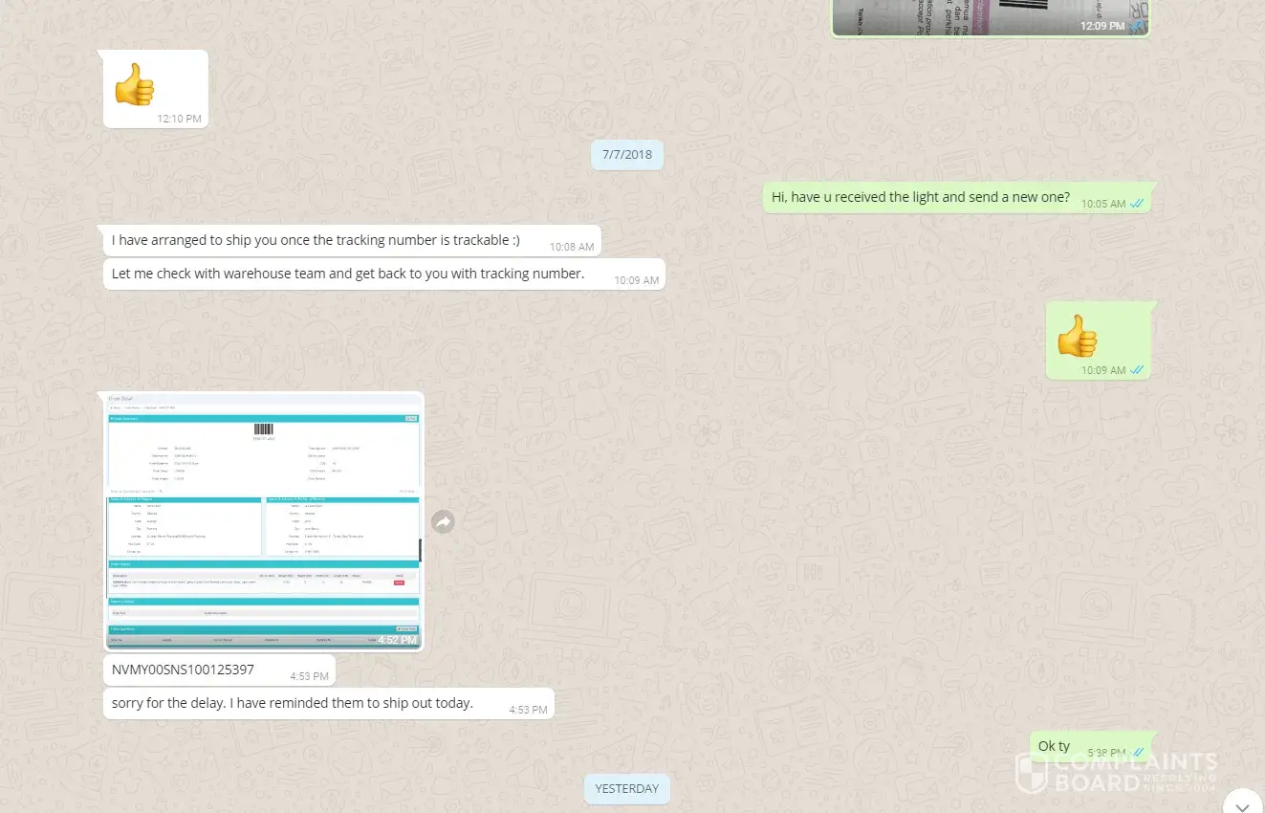Click the 12:10 PM timestamp
The image size is (1265, 813).
pos(180,119)
